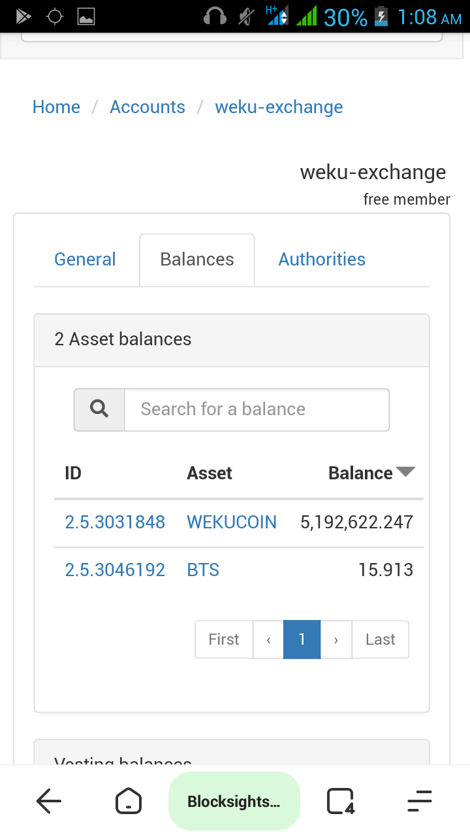This screenshot has height=837, width=470.
Task: Sort by the ID column header
Action: coord(73,473)
